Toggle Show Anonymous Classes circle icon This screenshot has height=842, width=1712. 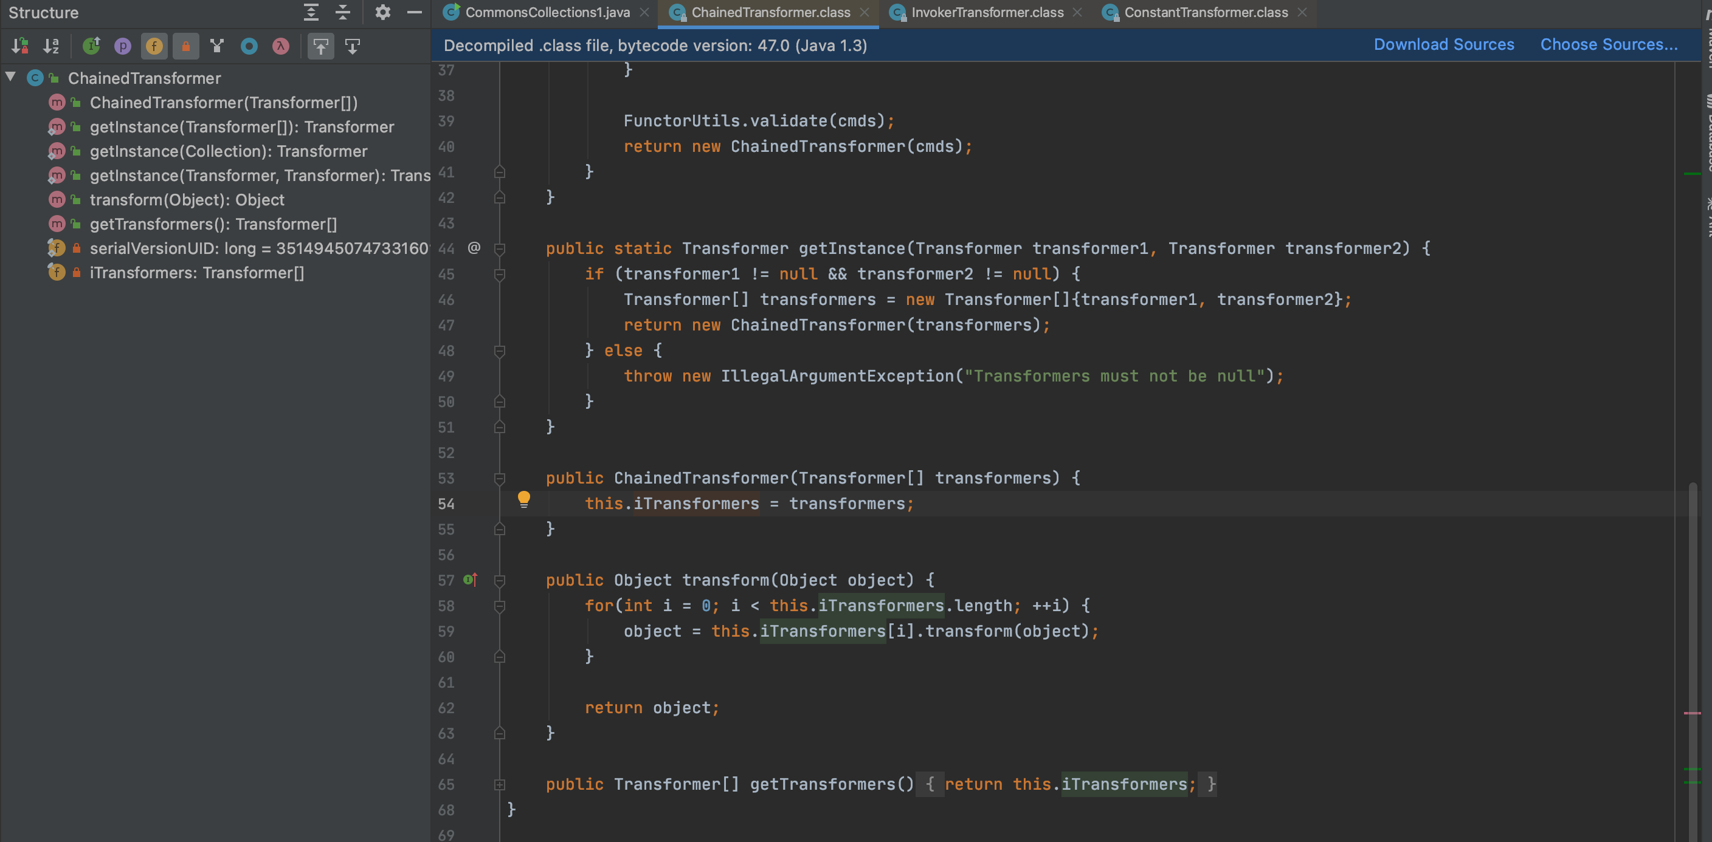pyautogui.click(x=249, y=46)
